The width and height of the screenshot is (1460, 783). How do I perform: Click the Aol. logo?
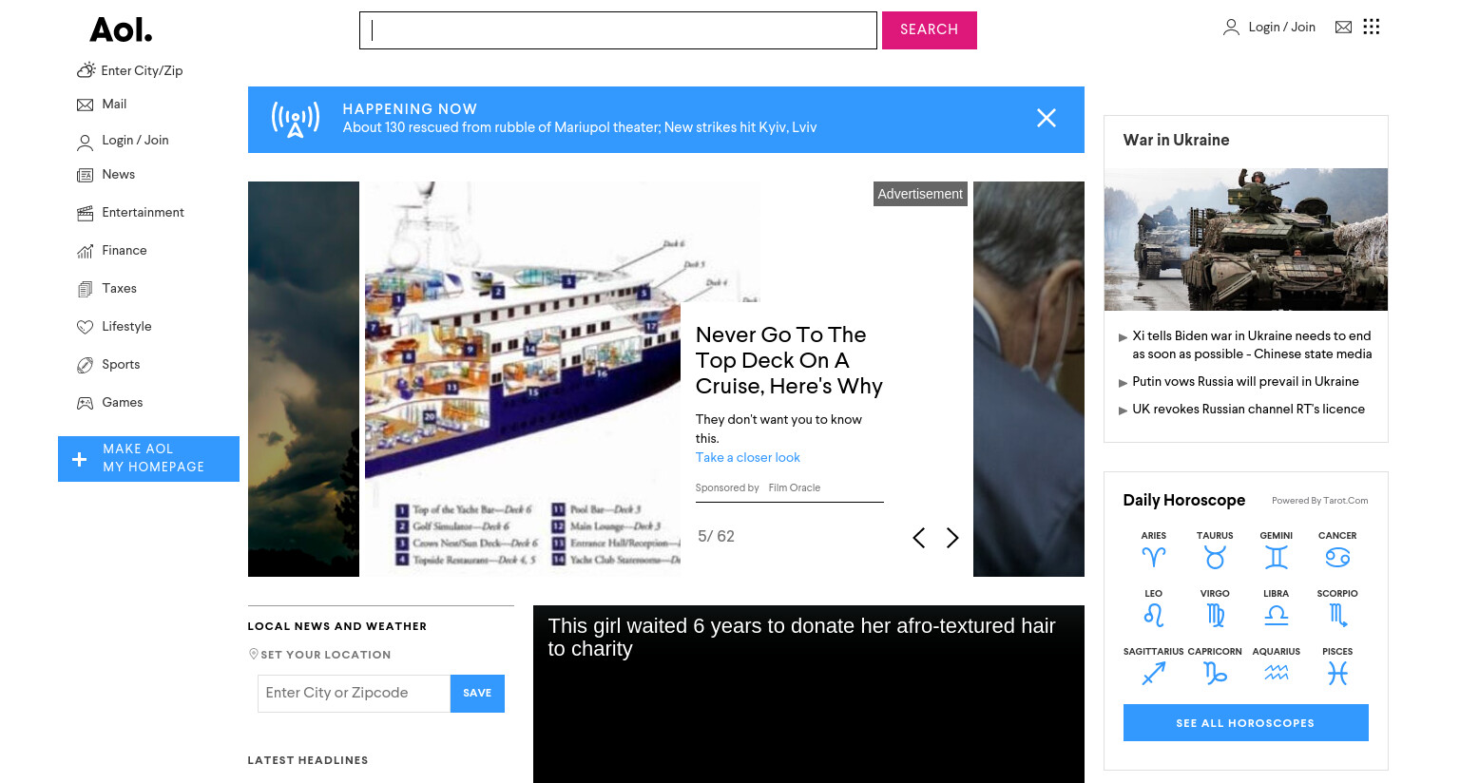point(121,30)
